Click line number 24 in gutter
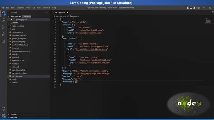Image resolution: width=214 pixels, height=120 pixels. (x=55, y=82)
